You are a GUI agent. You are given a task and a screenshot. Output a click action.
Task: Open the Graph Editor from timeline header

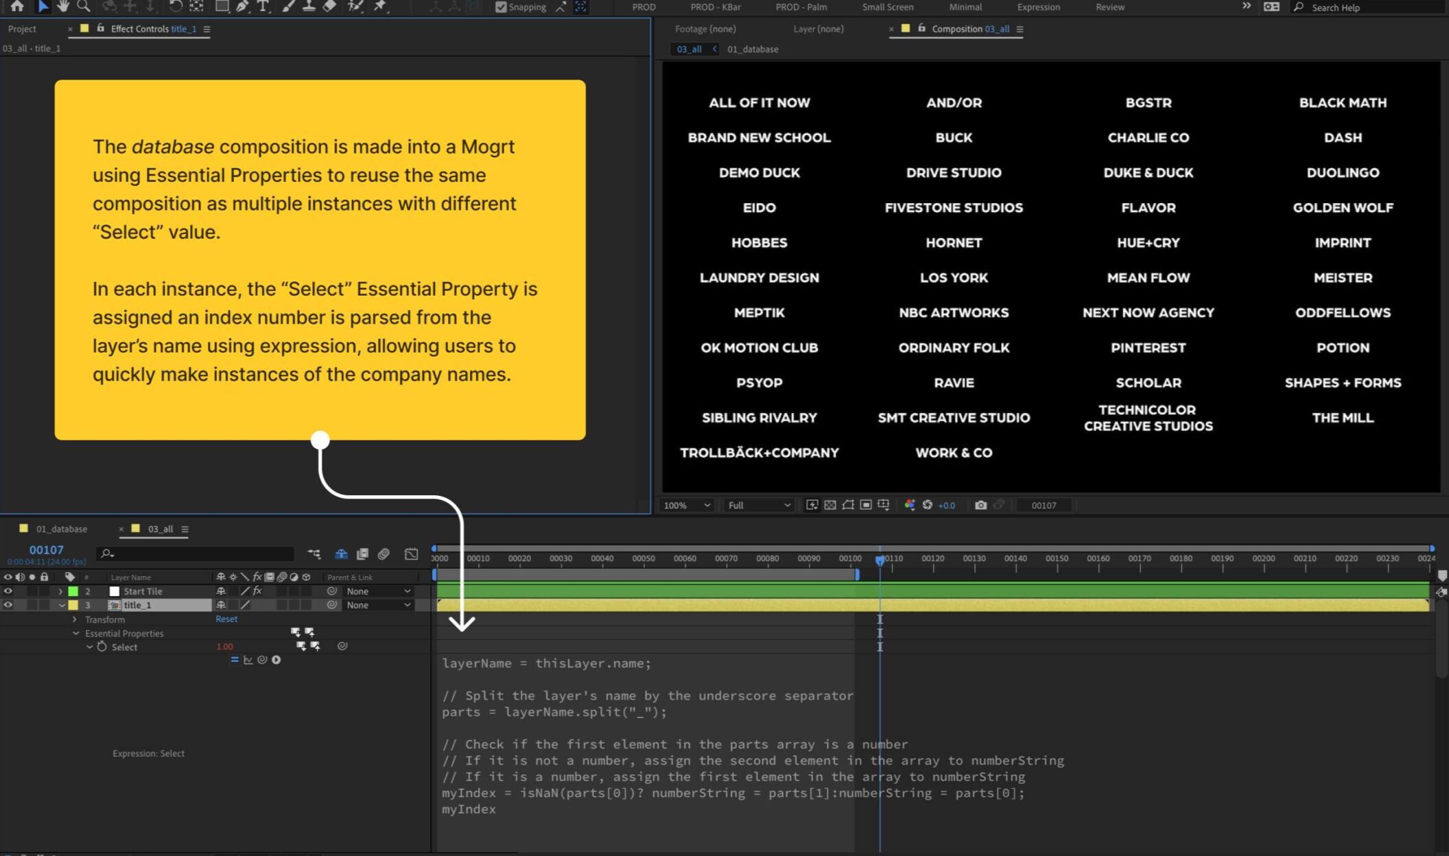(412, 554)
